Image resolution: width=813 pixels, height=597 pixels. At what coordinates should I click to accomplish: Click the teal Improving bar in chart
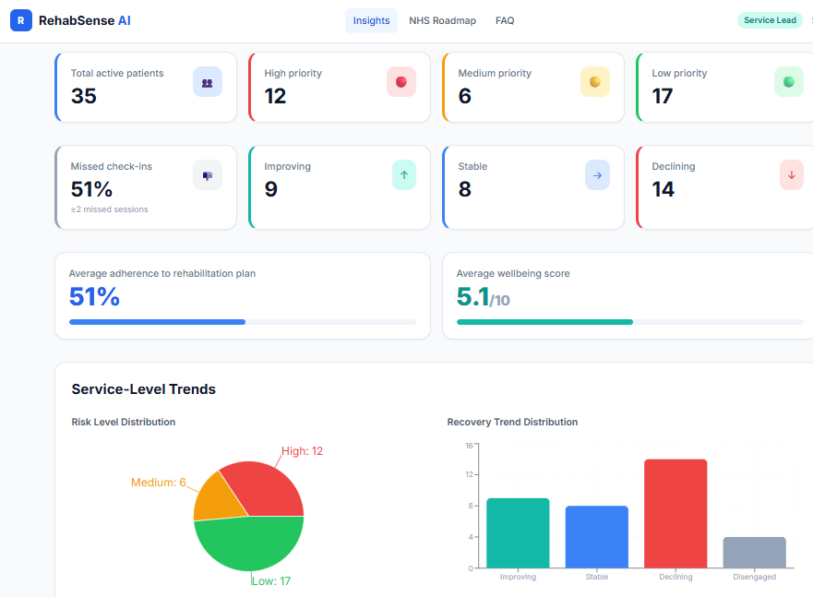pyautogui.click(x=518, y=533)
